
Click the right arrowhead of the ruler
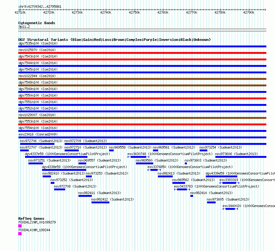pyautogui.click(x=265, y=10)
